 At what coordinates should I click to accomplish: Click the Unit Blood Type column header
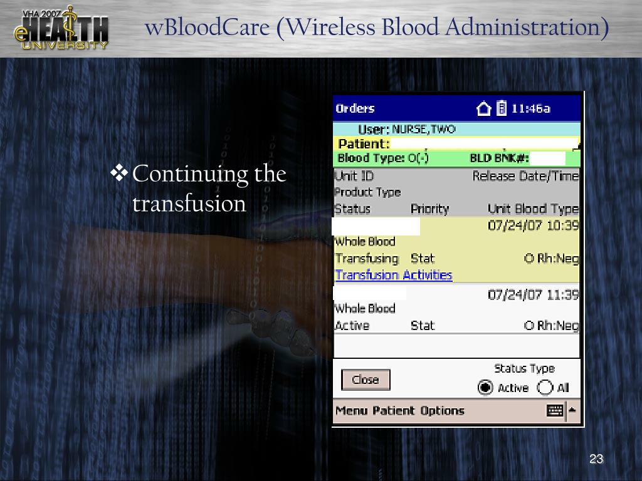pyautogui.click(x=533, y=209)
